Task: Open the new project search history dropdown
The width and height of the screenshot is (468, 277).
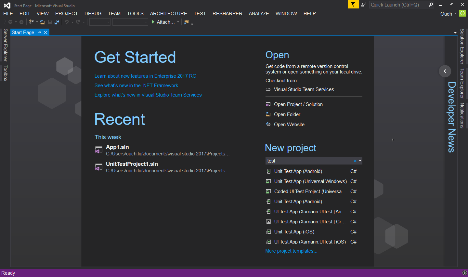Action: point(360,161)
